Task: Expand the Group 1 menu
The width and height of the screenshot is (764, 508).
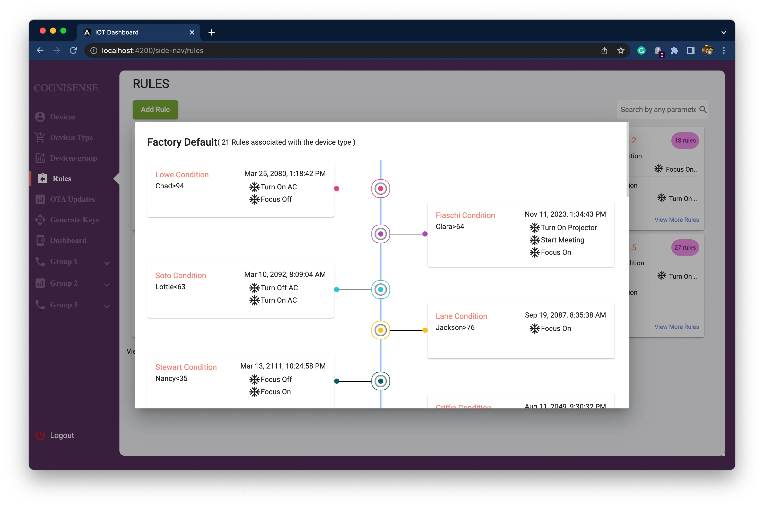Action: tap(73, 262)
